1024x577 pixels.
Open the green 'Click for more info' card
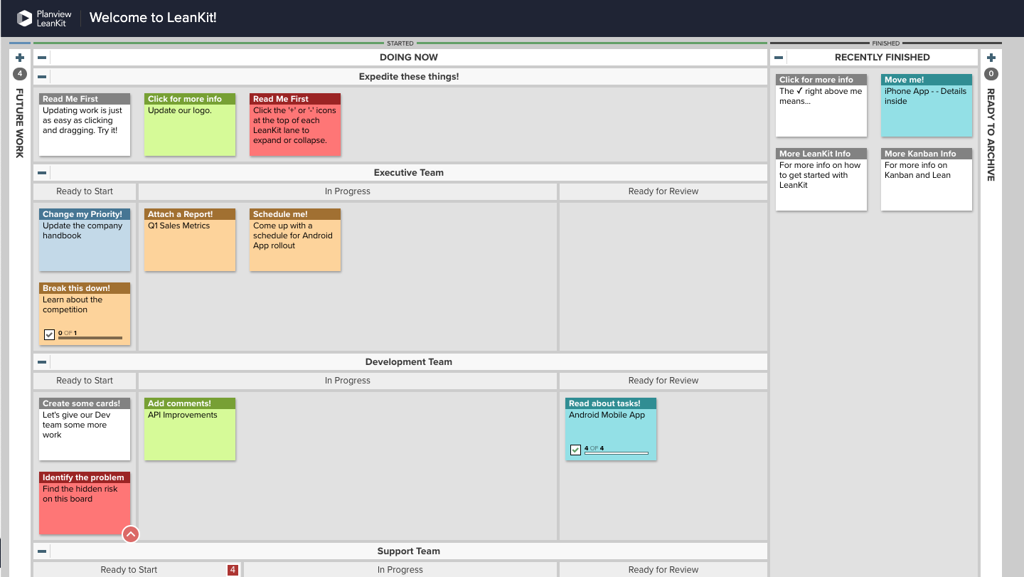pyautogui.click(x=190, y=125)
